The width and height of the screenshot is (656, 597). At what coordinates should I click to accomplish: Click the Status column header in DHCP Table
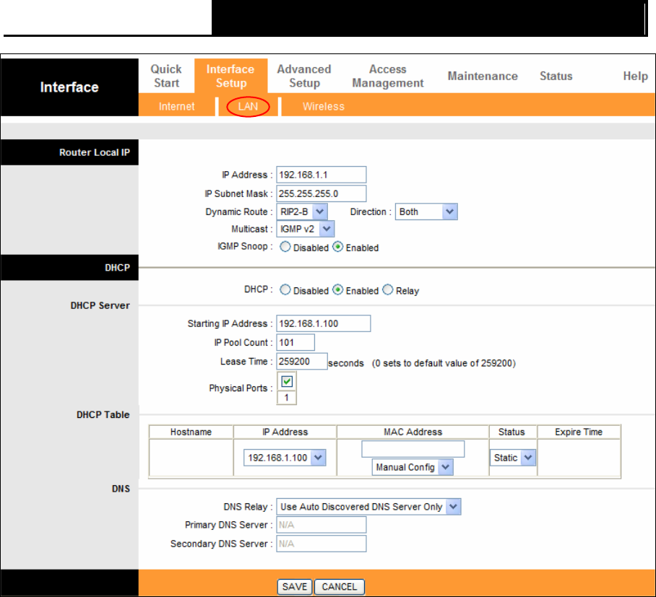[512, 432]
